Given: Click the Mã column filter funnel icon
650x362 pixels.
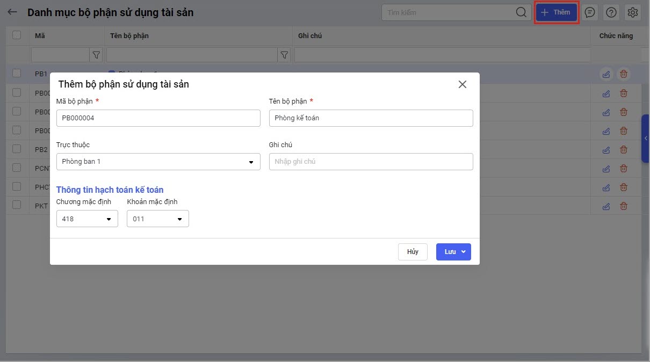Looking at the screenshot, I should tap(96, 55).
